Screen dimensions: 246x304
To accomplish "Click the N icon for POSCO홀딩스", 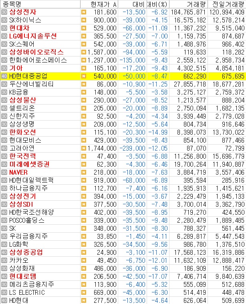I will (x=84, y=220).
